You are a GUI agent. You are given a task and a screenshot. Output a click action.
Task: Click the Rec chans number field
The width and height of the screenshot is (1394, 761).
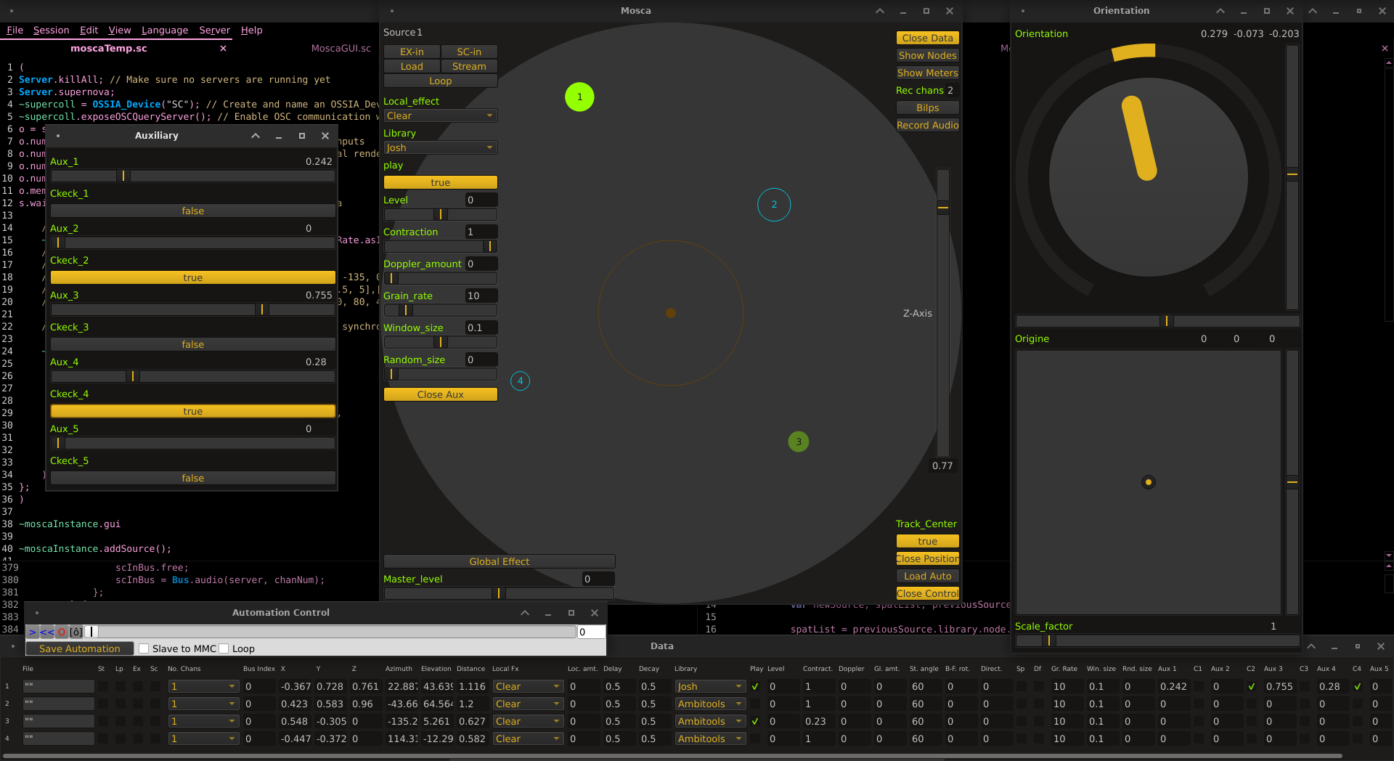(952, 90)
